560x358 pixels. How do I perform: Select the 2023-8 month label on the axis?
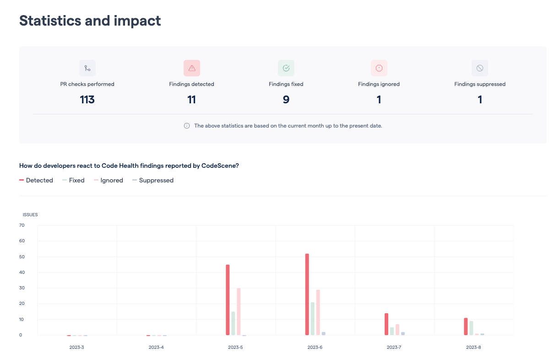473,347
